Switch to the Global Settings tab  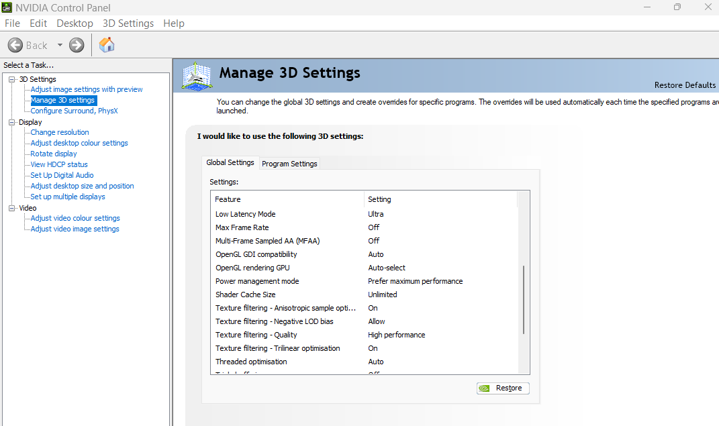coord(230,162)
